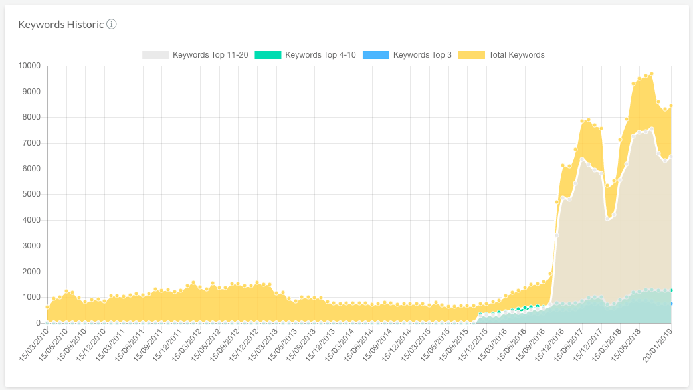Viewport: 693px width, 390px height.
Task: Click the 15/12/2010 x-axis date label
Action: point(90,345)
